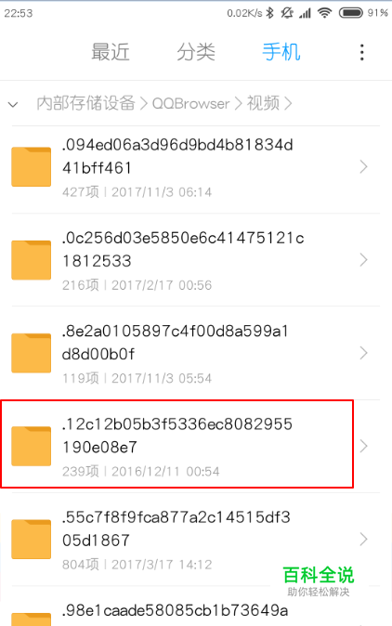Tap the battery indicator in status bar
The width and height of the screenshot is (392, 626).
click(351, 13)
